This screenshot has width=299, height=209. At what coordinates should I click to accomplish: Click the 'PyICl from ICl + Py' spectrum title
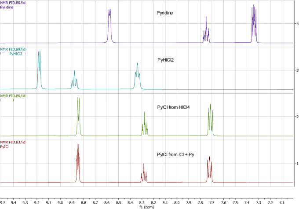(175, 154)
